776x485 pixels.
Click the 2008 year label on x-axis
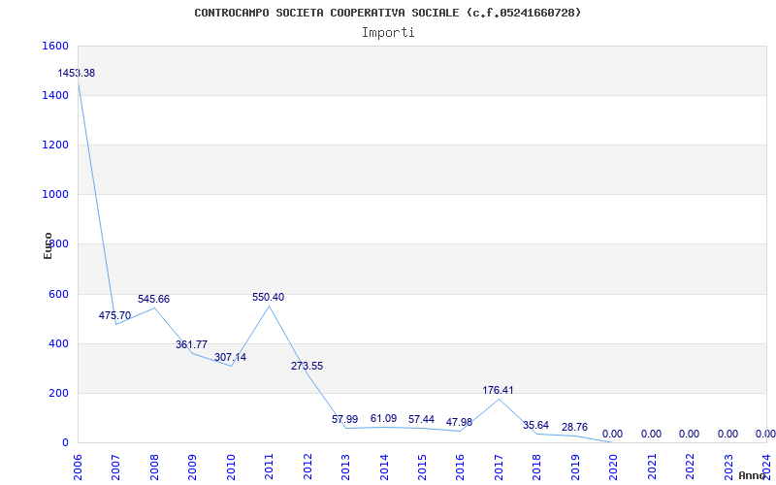pos(154,468)
